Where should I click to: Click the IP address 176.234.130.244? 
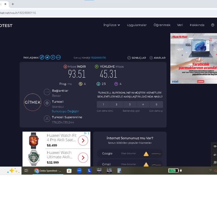[x=63, y=122]
